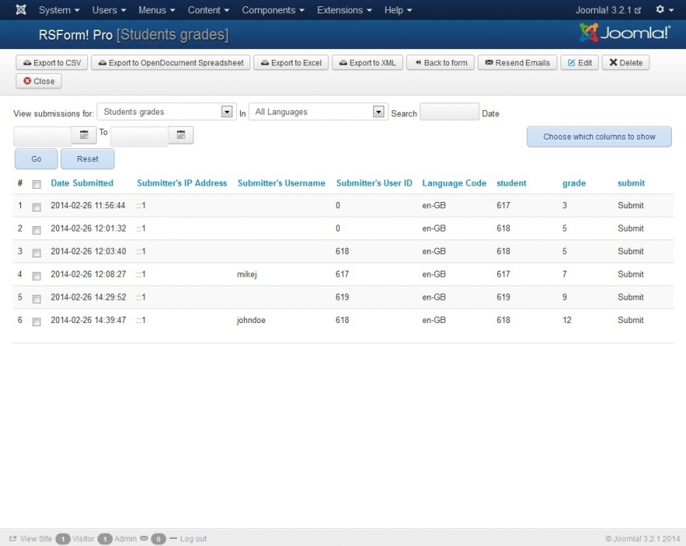This screenshot has width=686, height=546.
Task: Export submissions to CSV
Action: [x=52, y=62]
